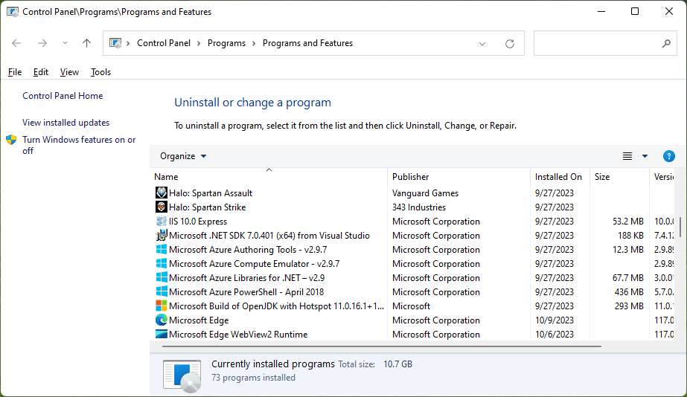Screen dimensions: 687x397
Task: Open the Organize dropdown
Action: pos(182,156)
